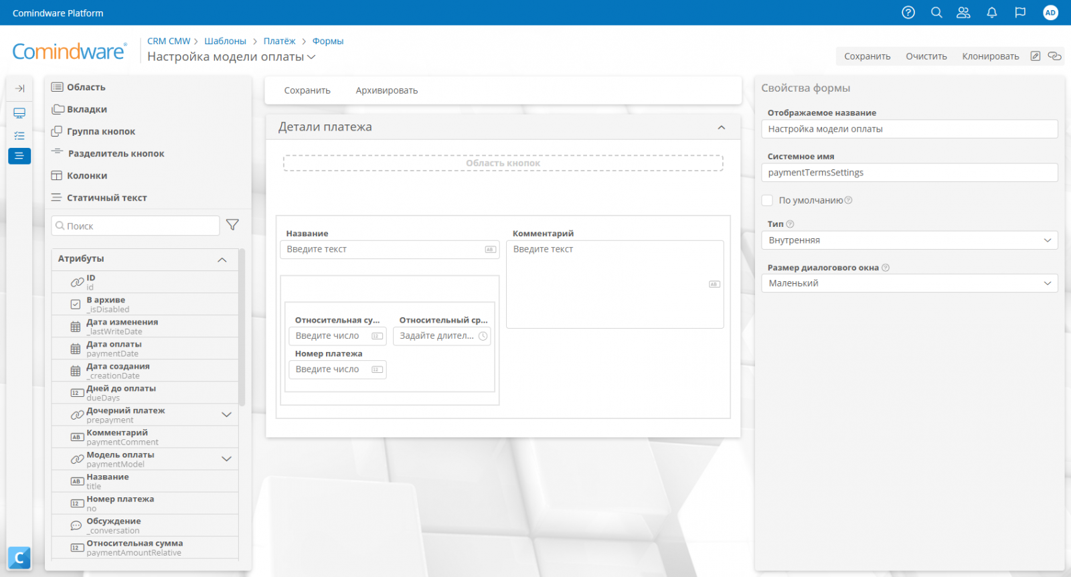This screenshot has height=577, width=1071.
Task: Open the 'Тип' dropdown
Action: pyautogui.click(x=909, y=240)
